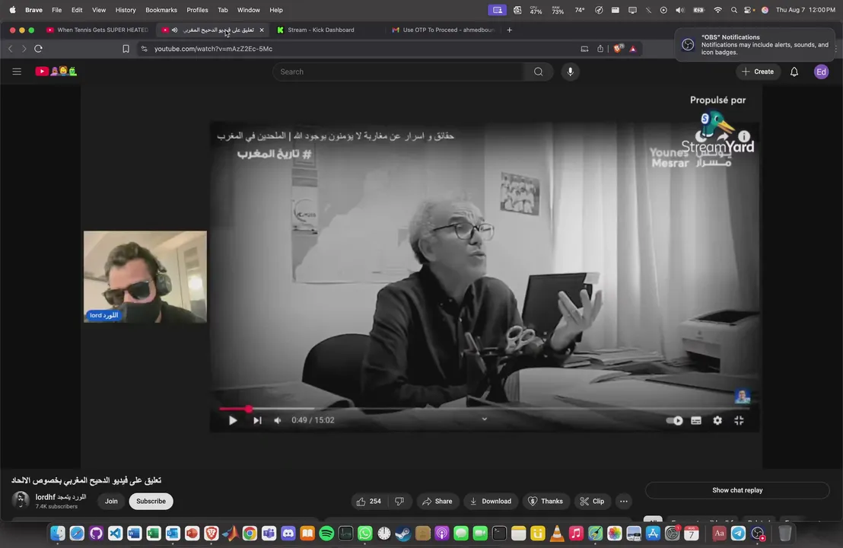This screenshot has height=548, width=843.
Task: Open Spotify from the Dock
Action: tap(326, 533)
